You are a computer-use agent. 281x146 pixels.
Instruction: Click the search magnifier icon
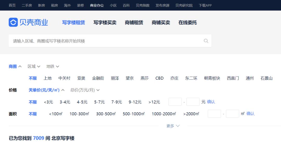pos(206,41)
